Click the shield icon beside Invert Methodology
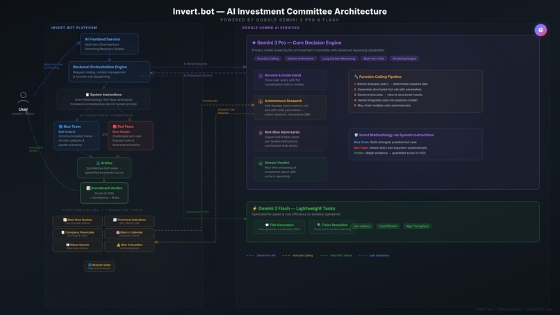560x315 pixels. point(356,135)
